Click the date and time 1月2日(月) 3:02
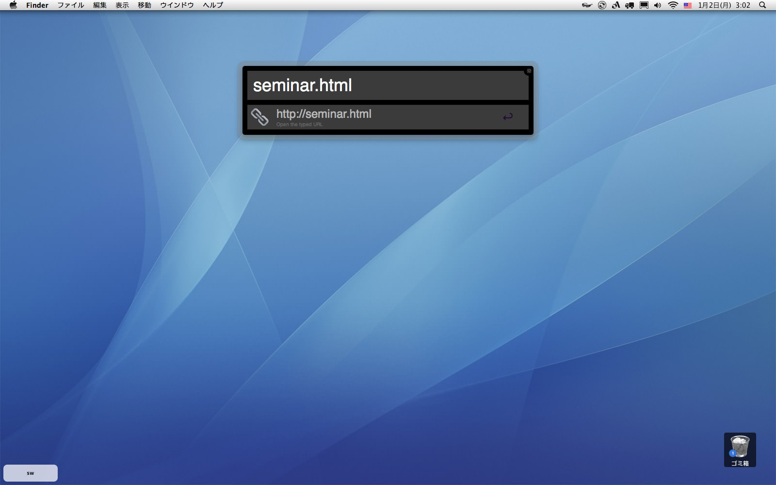This screenshot has height=485, width=776. (x=724, y=5)
